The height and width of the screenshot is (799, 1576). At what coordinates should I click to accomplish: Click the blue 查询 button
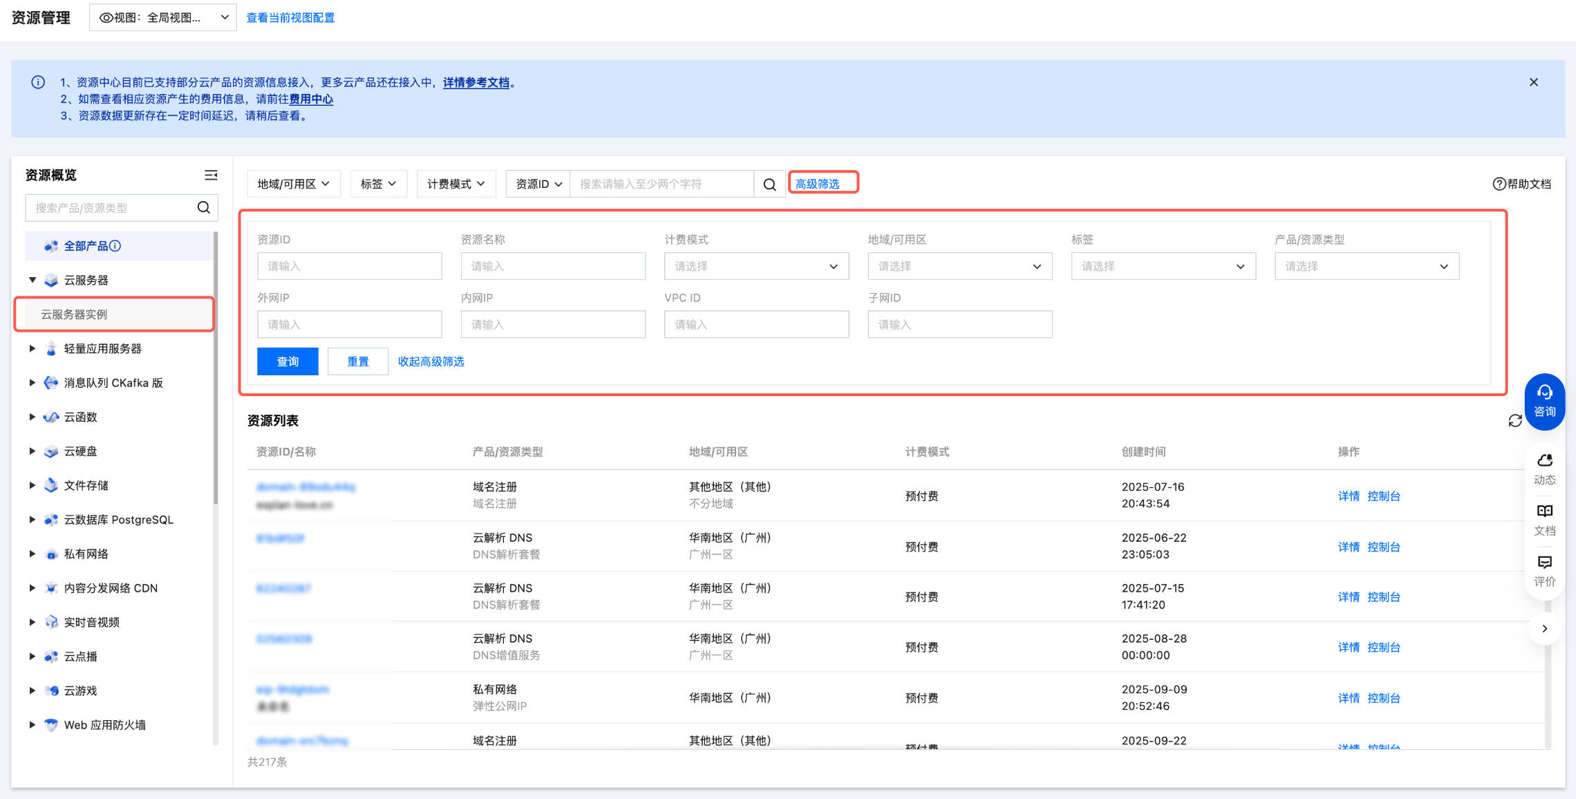point(288,361)
